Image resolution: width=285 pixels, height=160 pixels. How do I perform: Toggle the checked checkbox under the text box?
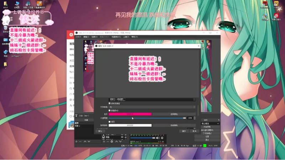coord(110,103)
